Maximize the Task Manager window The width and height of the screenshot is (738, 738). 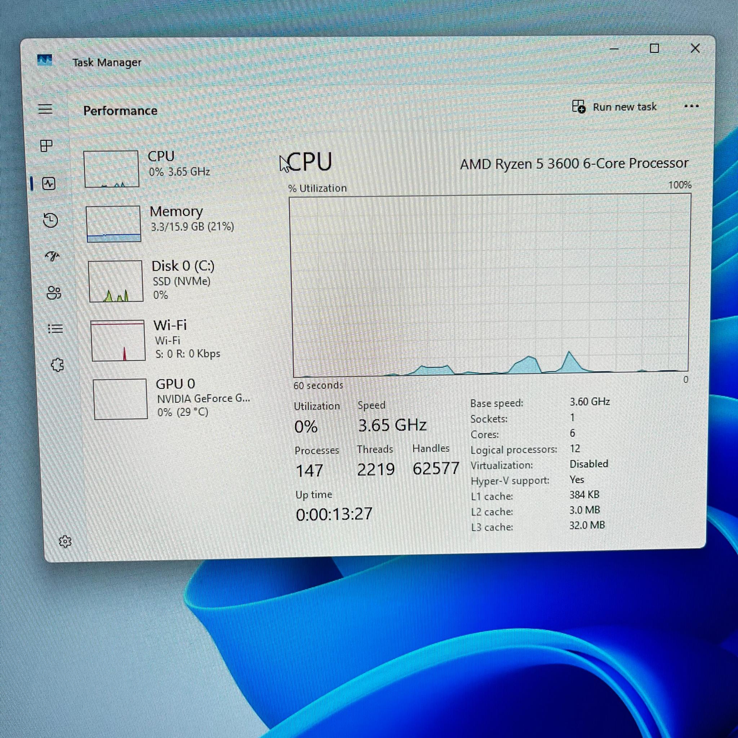click(654, 49)
